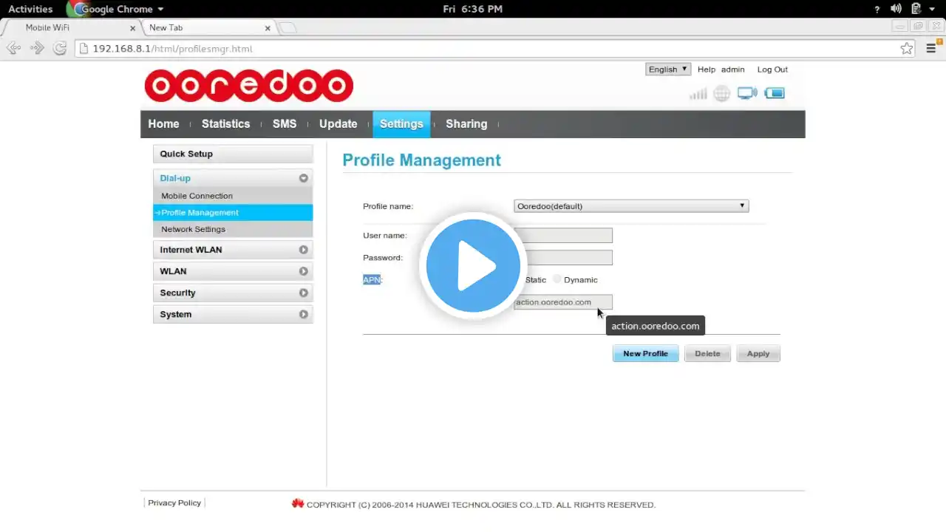
Task: Click the Log Out link
Action: (x=772, y=69)
